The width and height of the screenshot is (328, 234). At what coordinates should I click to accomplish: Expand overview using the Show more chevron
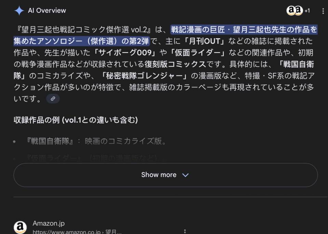186,175
